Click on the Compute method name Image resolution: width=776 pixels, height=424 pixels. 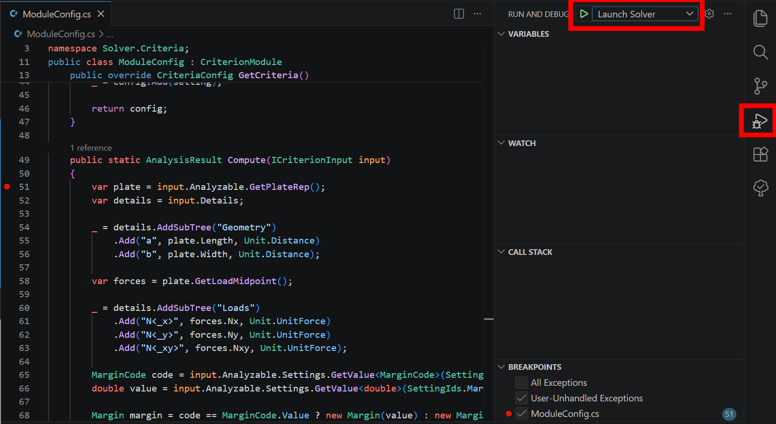tap(247, 160)
